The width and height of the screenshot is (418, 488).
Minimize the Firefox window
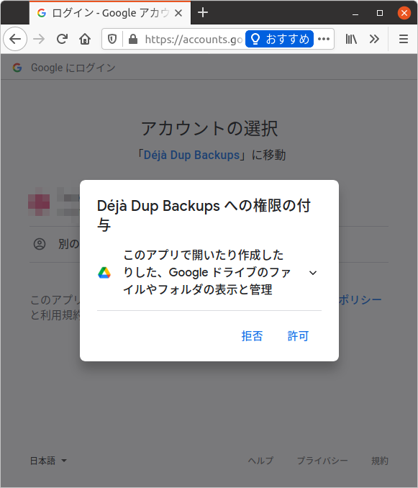pyautogui.click(x=355, y=13)
